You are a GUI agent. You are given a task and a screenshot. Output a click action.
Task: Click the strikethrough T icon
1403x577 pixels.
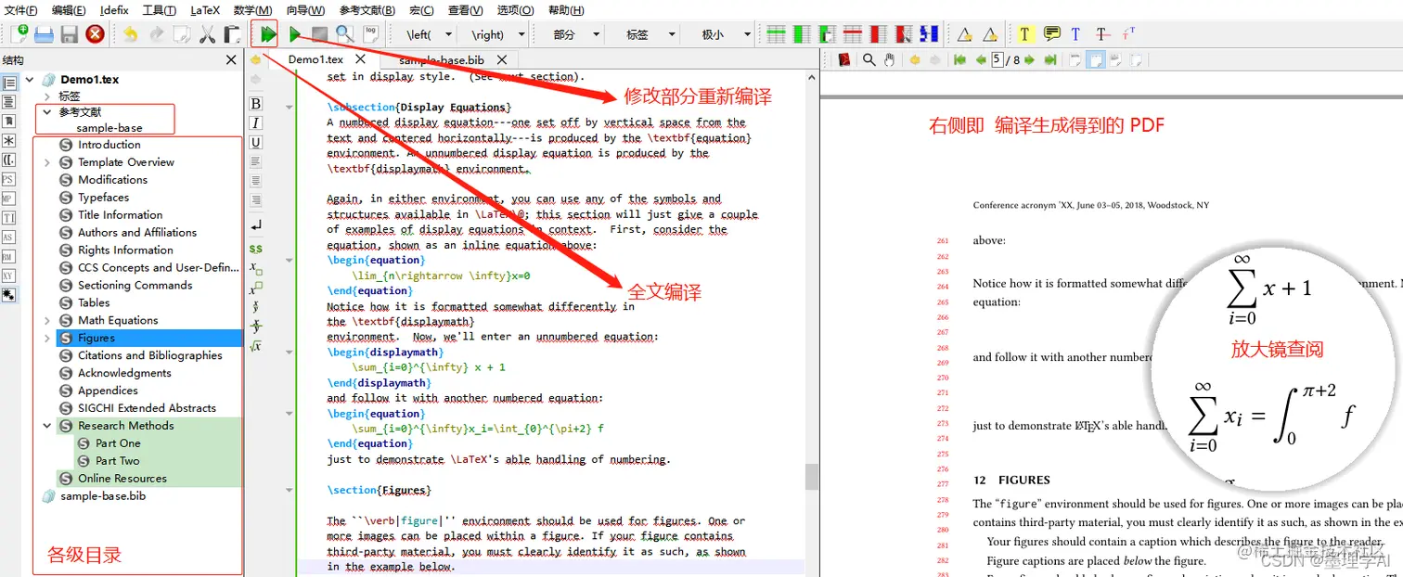(1101, 34)
